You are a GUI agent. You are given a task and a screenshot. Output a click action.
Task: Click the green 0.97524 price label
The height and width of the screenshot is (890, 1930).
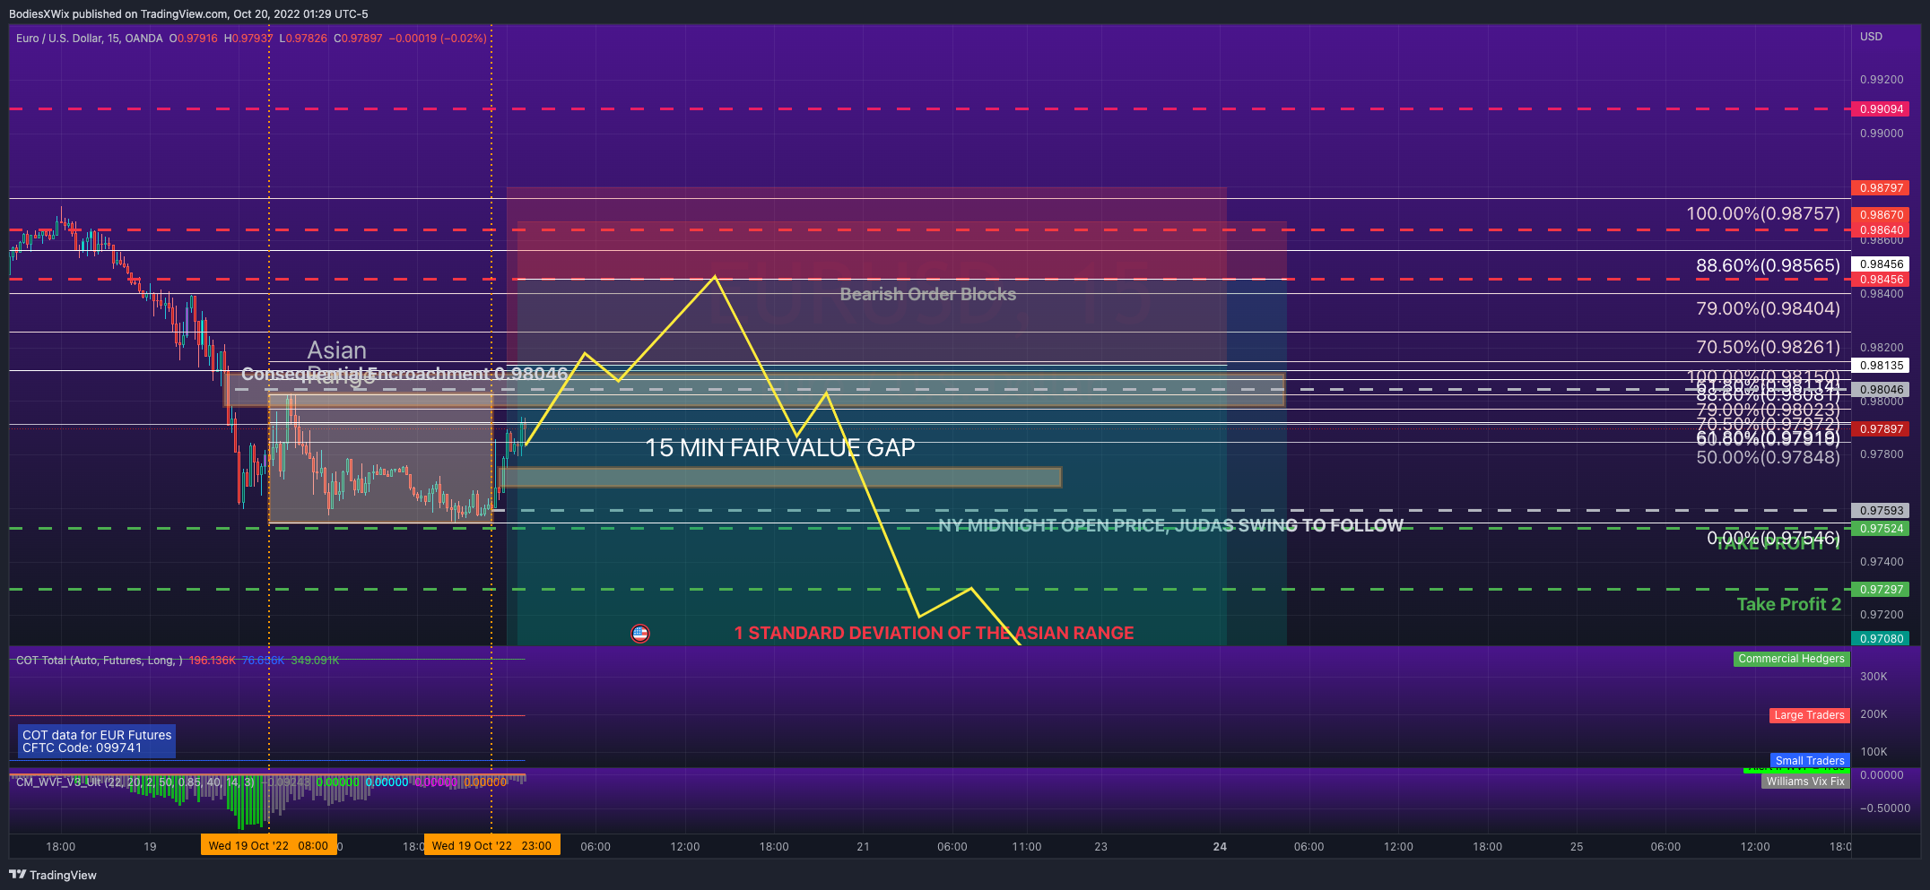coord(1881,529)
